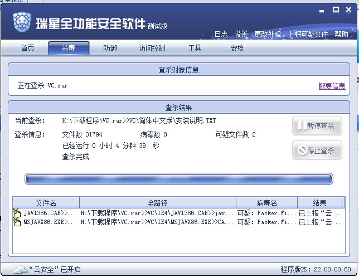Switch to the 工具 tab
This screenshot has height=277, width=359.
tap(195, 48)
